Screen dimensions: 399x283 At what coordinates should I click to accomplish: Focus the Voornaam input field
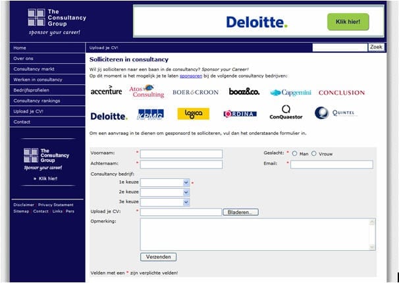point(181,154)
